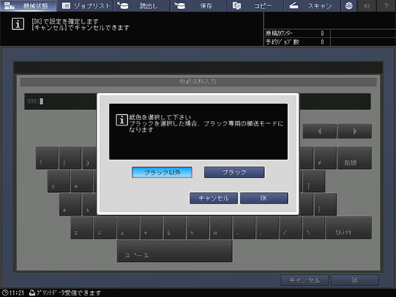Tap the c key on the keyboard

[x=128, y=228]
